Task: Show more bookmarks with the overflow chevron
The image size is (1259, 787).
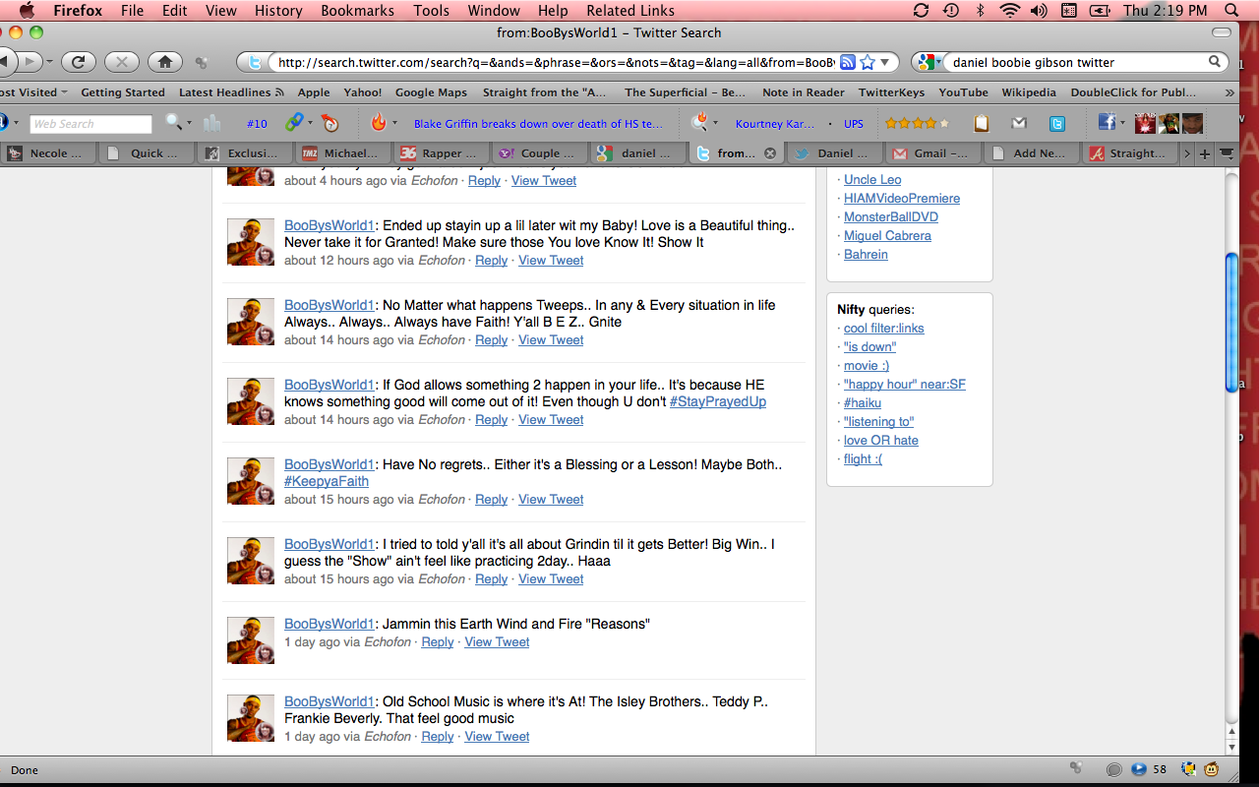Action: (1229, 92)
